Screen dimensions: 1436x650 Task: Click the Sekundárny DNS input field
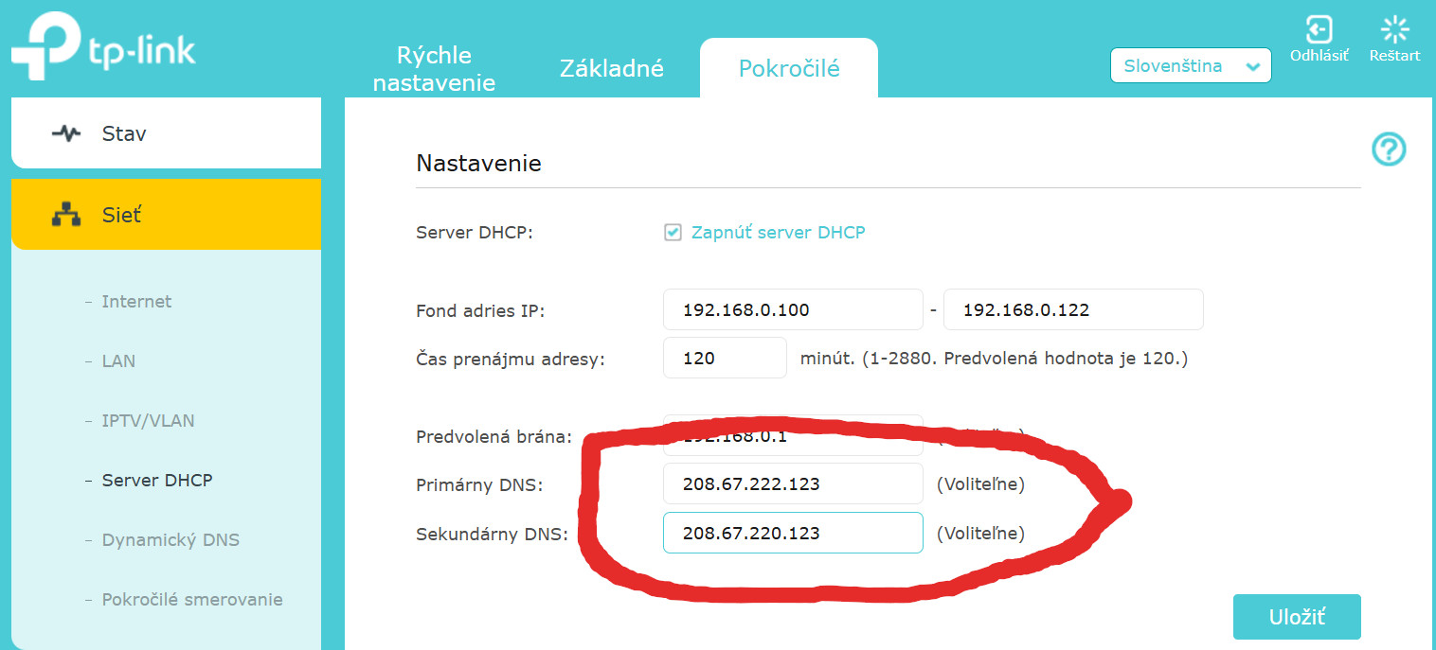click(x=793, y=533)
